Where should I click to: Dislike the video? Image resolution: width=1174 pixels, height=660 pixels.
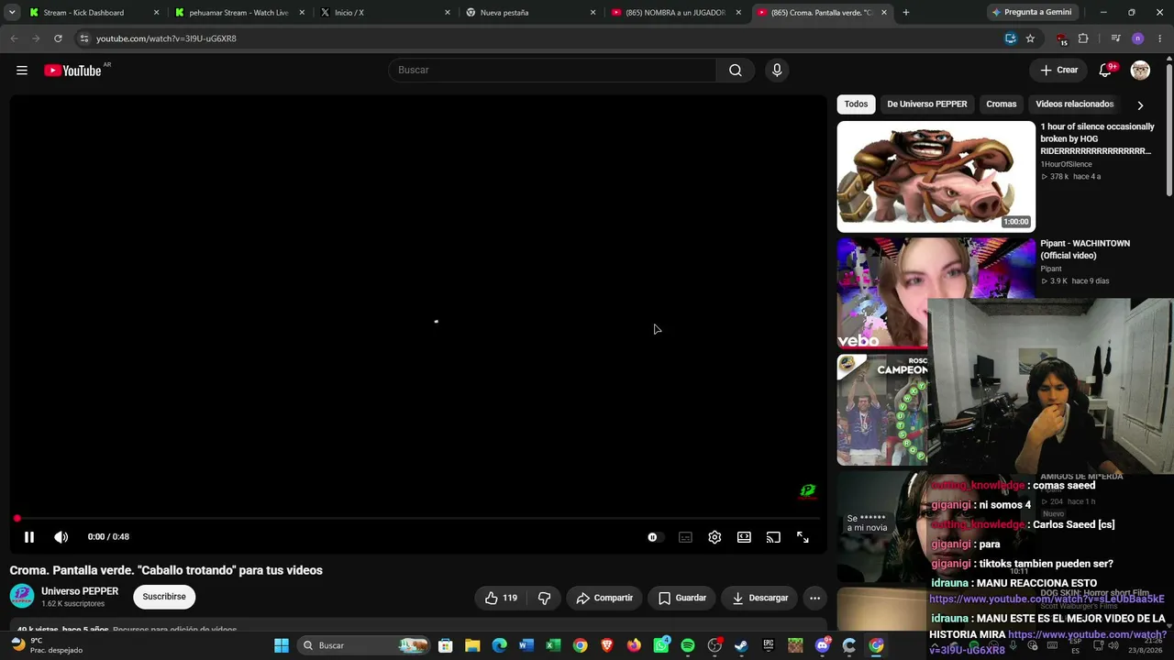(x=544, y=598)
